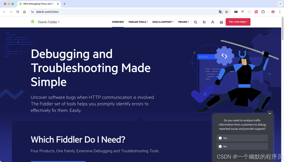The height and width of the screenshot is (162, 284).
Task: Open the site information icon beside the URL
Action: click(x=32, y=12)
